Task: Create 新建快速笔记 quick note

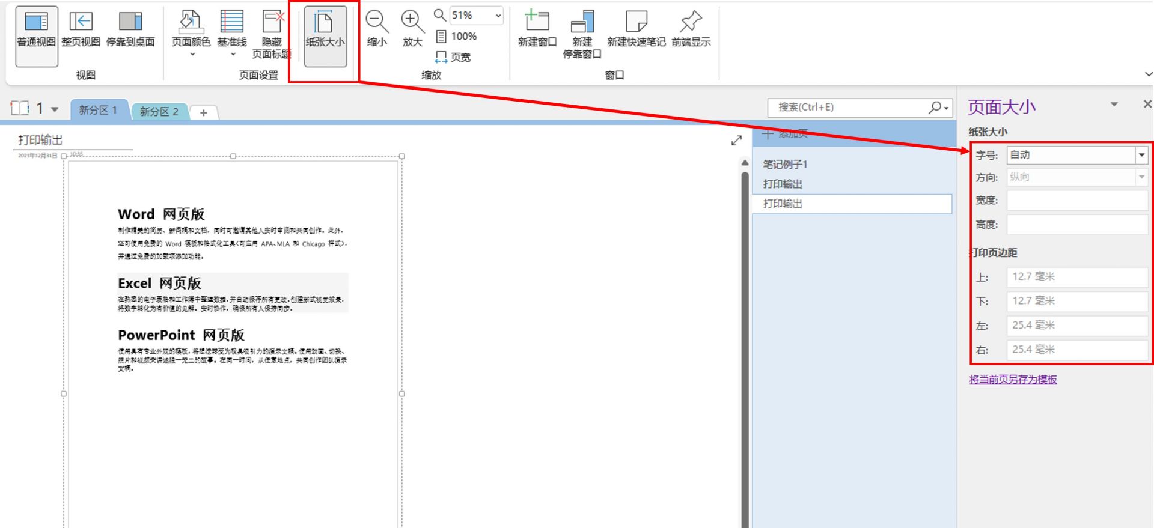Action: point(636,29)
